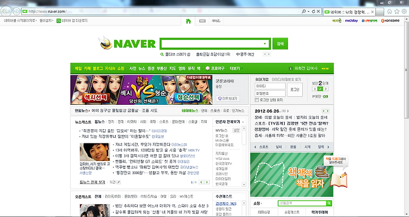This screenshot has width=409, height=217.
Task: Click the news photo thumbnail of smiling person
Action: (95, 152)
